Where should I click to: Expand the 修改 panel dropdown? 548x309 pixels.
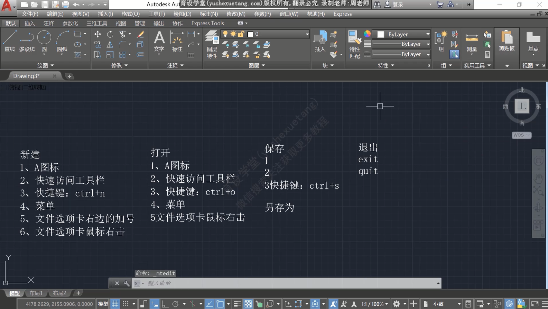click(x=120, y=65)
